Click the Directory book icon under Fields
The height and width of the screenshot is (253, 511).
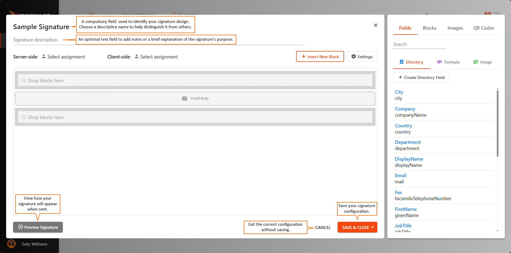[x=401, y=62]
